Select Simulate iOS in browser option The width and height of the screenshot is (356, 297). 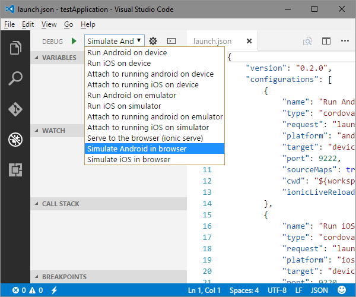pos(129,159)
